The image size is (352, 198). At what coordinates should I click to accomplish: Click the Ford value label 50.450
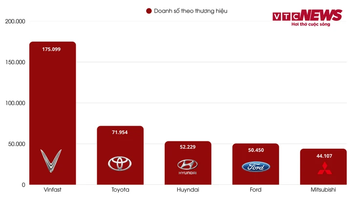(x=255, y=150)
